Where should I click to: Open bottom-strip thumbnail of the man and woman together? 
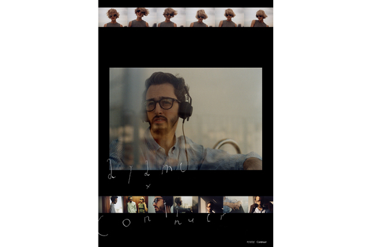(136, 204)
